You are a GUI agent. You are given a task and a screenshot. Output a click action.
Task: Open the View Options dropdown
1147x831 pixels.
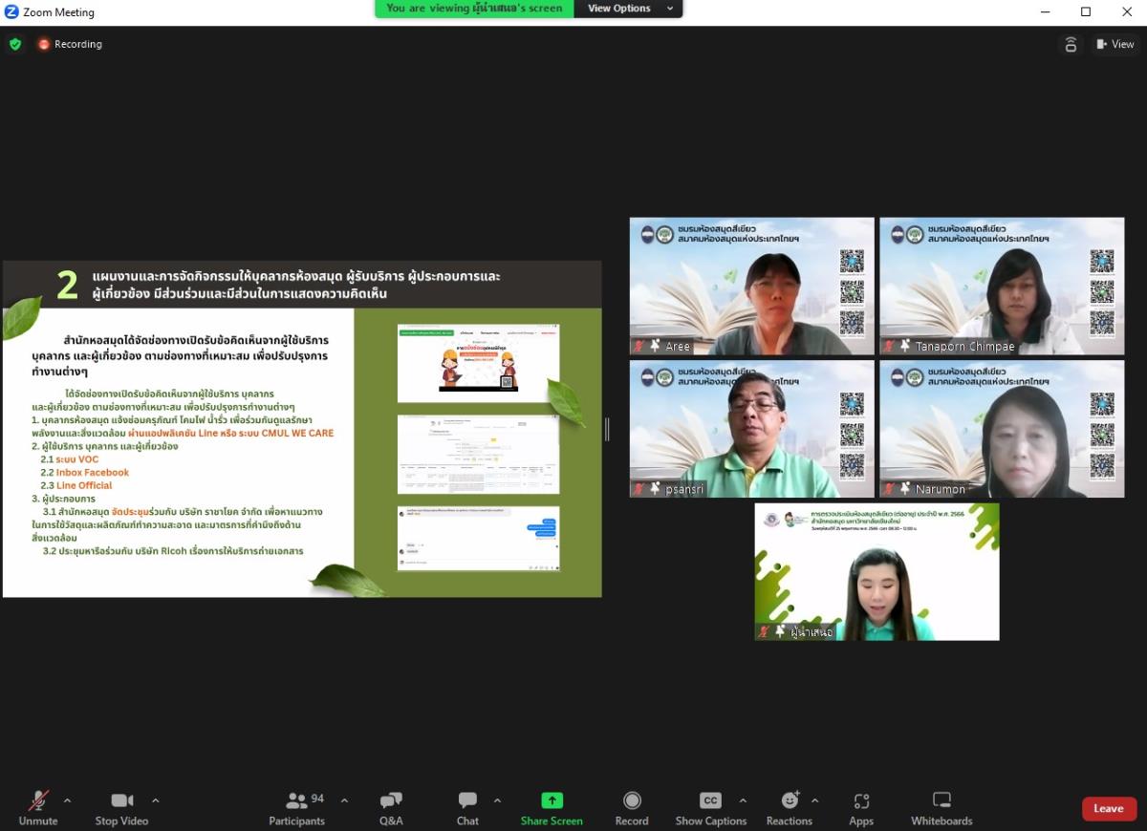point(629,9)
